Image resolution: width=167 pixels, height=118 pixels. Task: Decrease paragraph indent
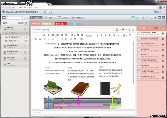(x=78, y=35)
